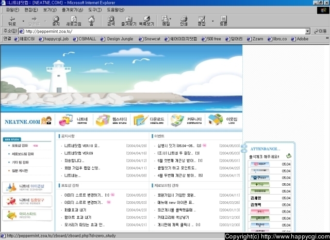Image resolution: width=330 pixels, height=240 pixels.
Task: Expand the address bar URL dropdown
Action: (x=307, y=31)
